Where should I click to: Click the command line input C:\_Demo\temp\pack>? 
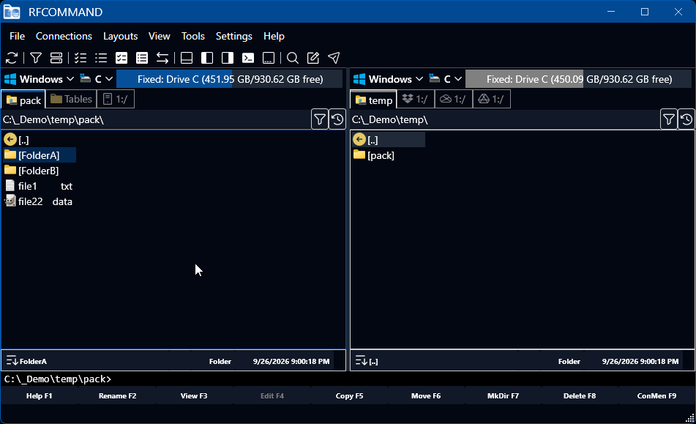[x=348, y=379]
